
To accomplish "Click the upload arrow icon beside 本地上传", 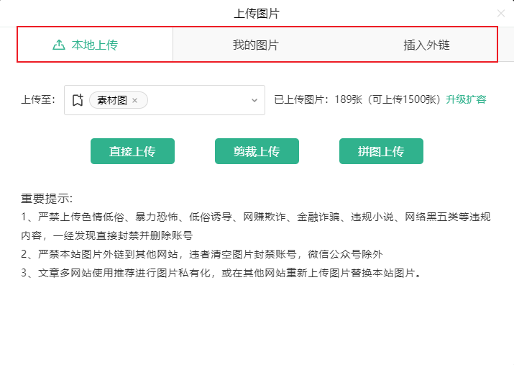I will 59,45.
